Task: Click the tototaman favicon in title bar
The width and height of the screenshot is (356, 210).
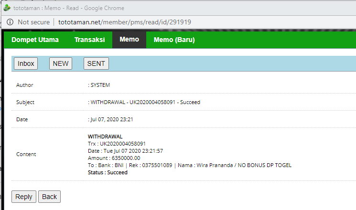Action: [x=7, y=8]
